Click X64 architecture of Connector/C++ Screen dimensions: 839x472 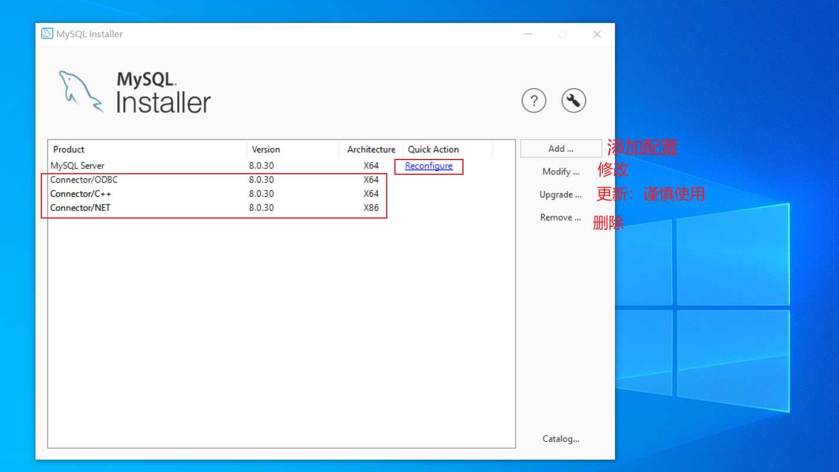click(371, 194)
